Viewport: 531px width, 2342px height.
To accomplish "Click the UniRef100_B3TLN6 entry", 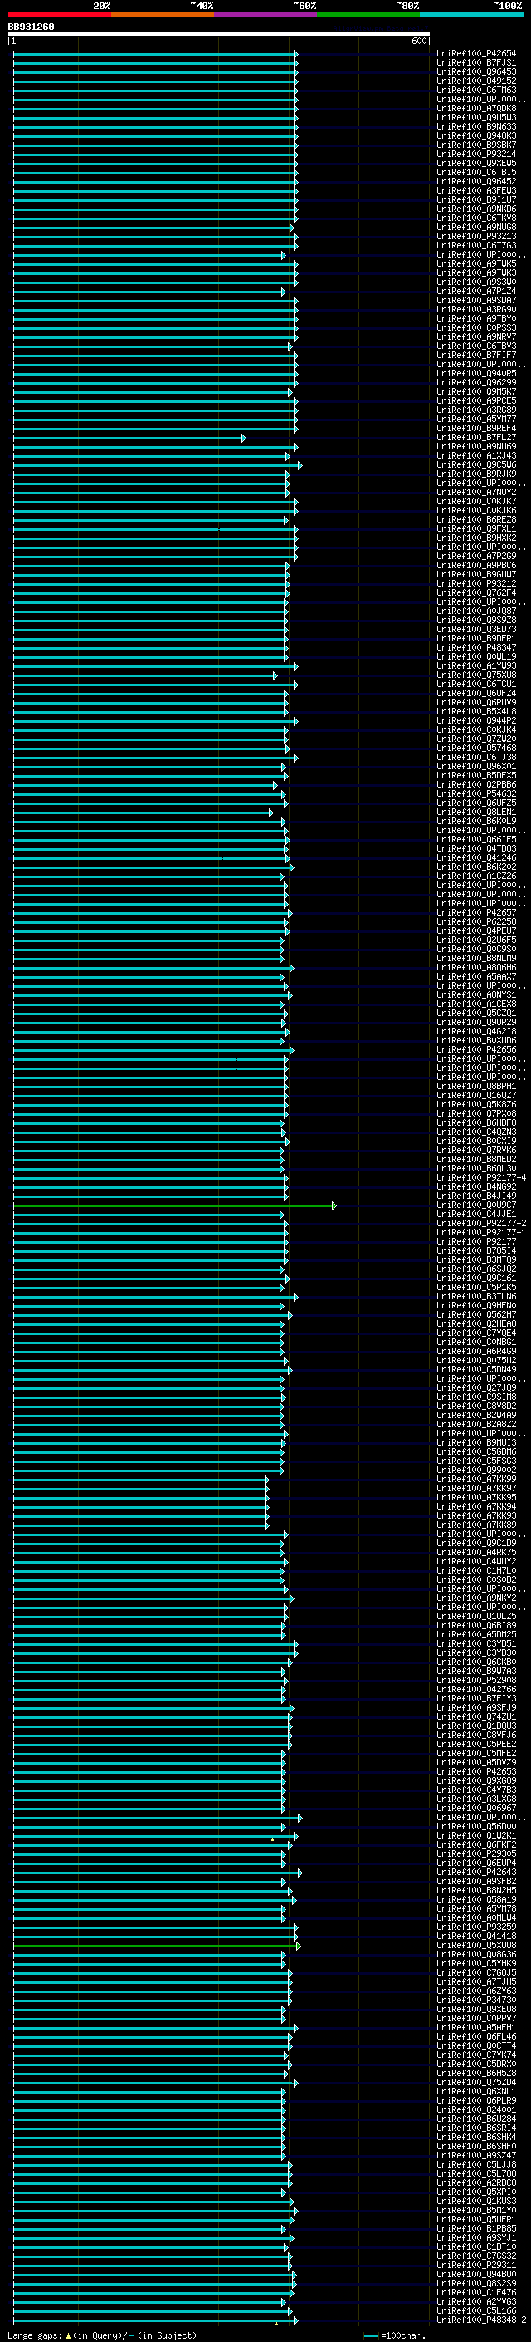I will [476, 1297].
